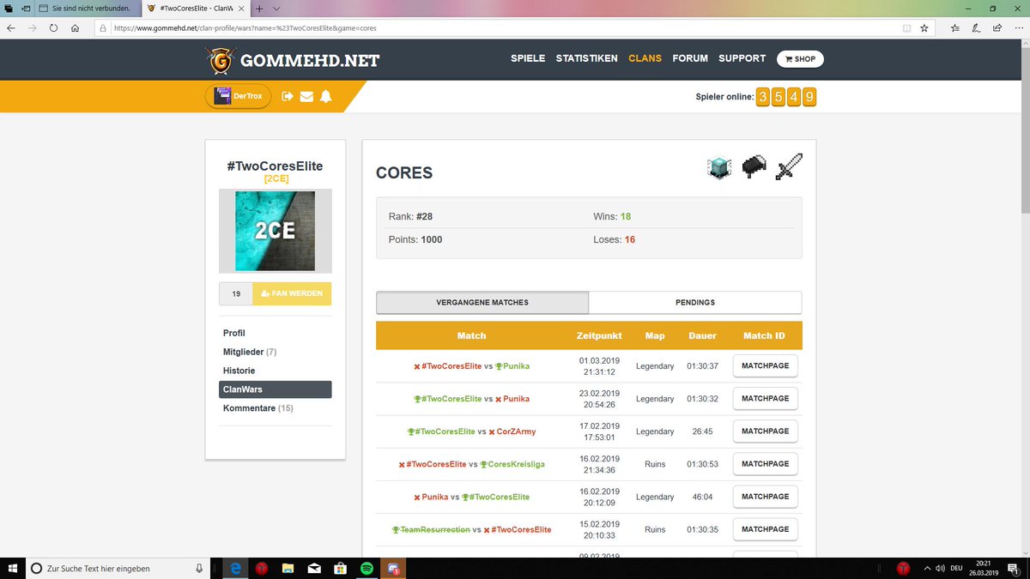Select the Cores cube game icon

coord(718,167)
